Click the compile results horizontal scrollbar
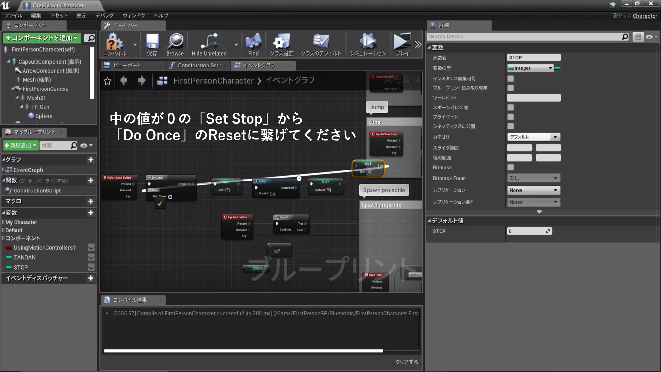Viewport: 661px width, 372px height. click(x=243, y=351)
